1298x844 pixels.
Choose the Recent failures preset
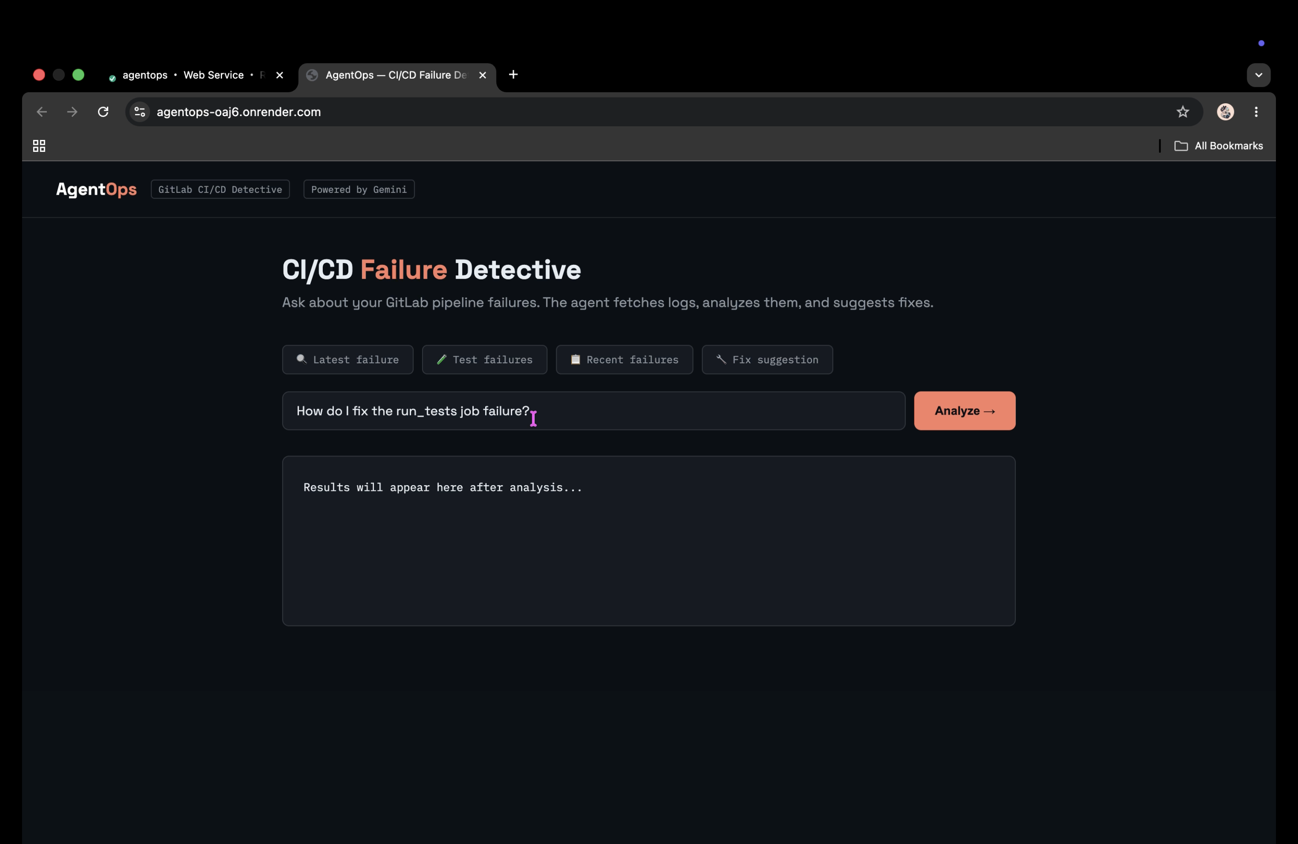pyautogui.click(x=624, y=359)
